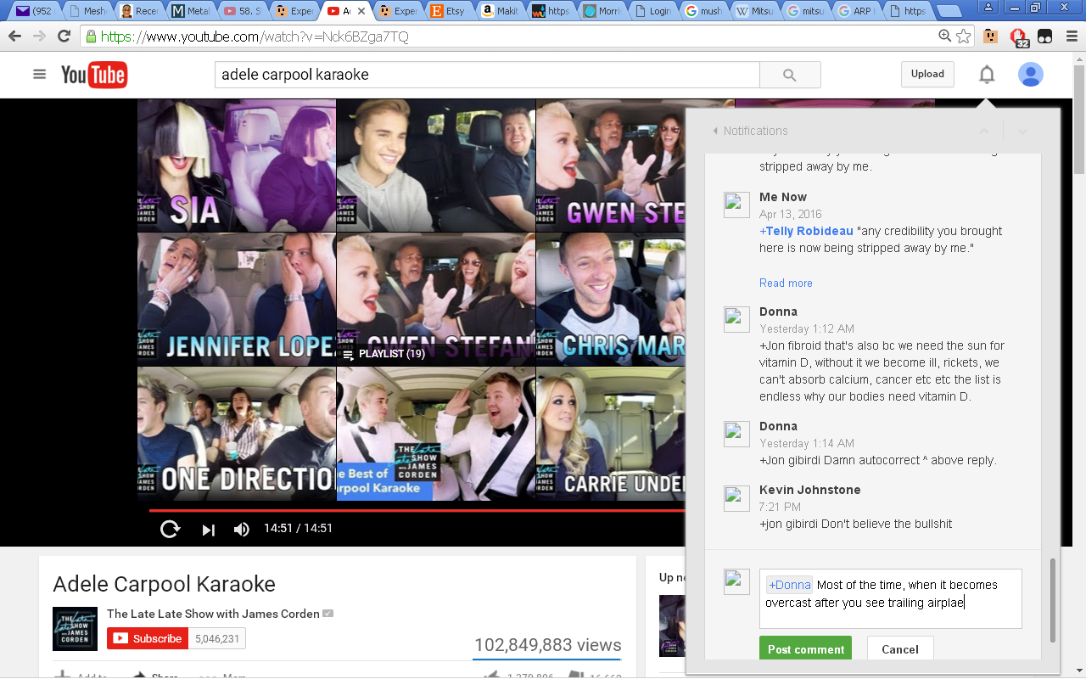Image resolution: width=1086 pixels, height=679 pixels.
Task: Open the notifications bell
Action: [986, 75]
